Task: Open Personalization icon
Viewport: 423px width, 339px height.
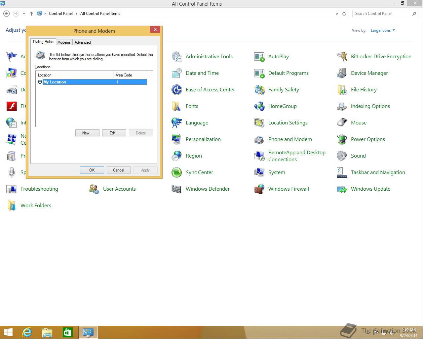Action: [177, 139]
